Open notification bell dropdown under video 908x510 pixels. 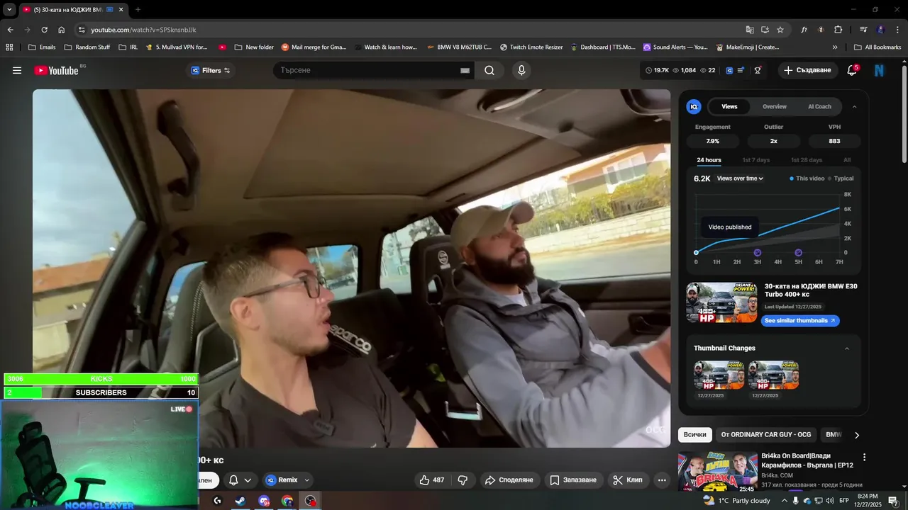coord(240,480)
